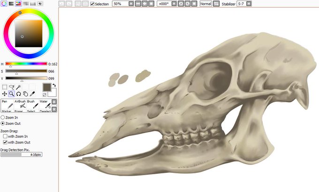Disable Zoom Drag with Zoom Out
Viewport: 319px width, 192px height.
(x=5, y=142)
